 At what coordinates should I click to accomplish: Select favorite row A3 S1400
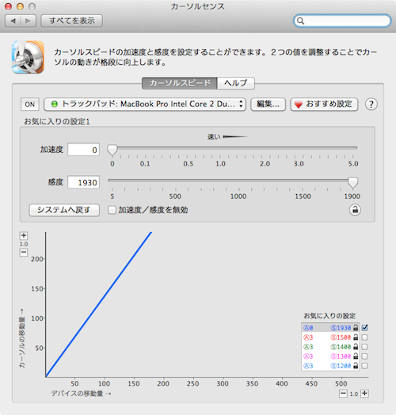330,347
